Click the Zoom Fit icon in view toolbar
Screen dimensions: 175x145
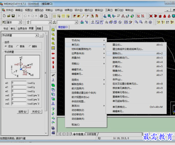(x=53, y=30)
